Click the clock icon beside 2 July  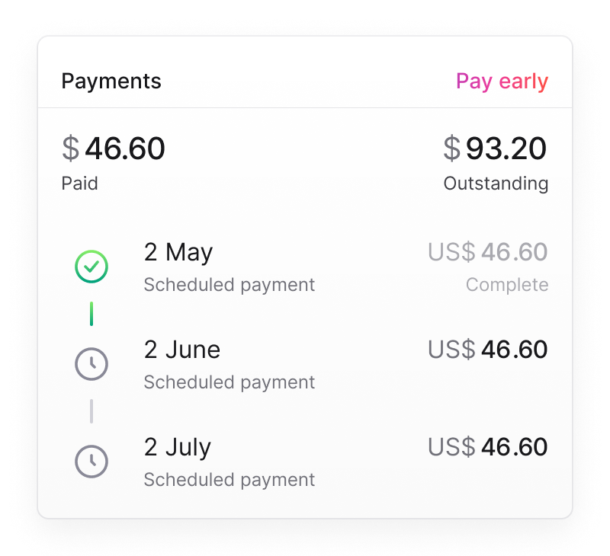(x=91, y=462)
